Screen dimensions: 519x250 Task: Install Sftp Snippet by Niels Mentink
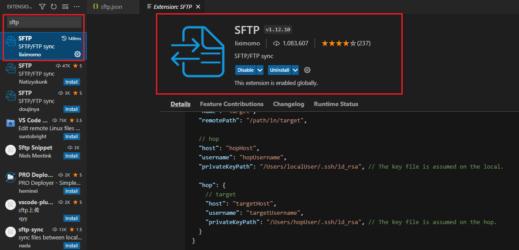(x=72, y=156)
